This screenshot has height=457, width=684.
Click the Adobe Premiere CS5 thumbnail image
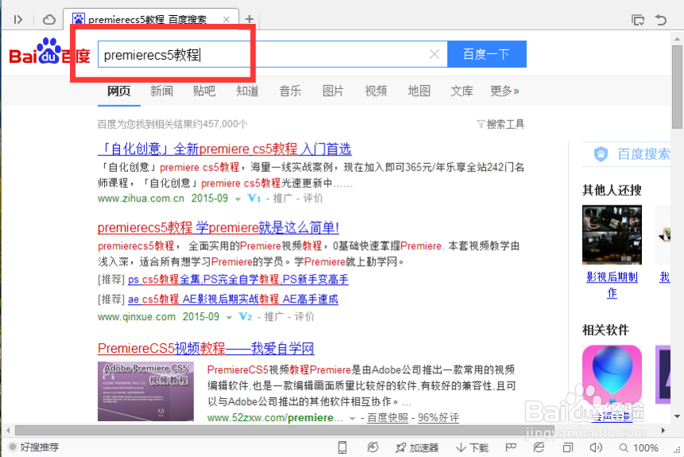[x=146, y=392]
